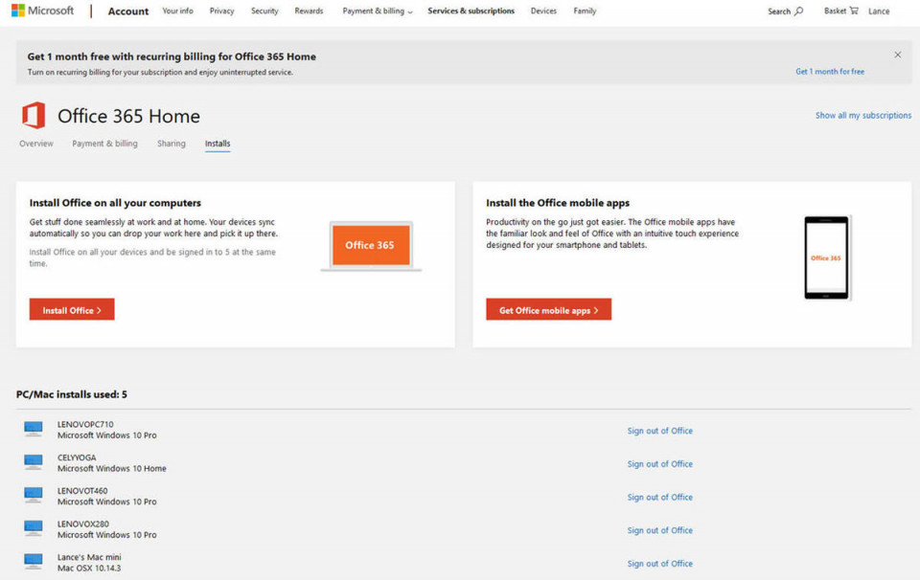Switch to the Sharing tab

[x=171, y=144]
